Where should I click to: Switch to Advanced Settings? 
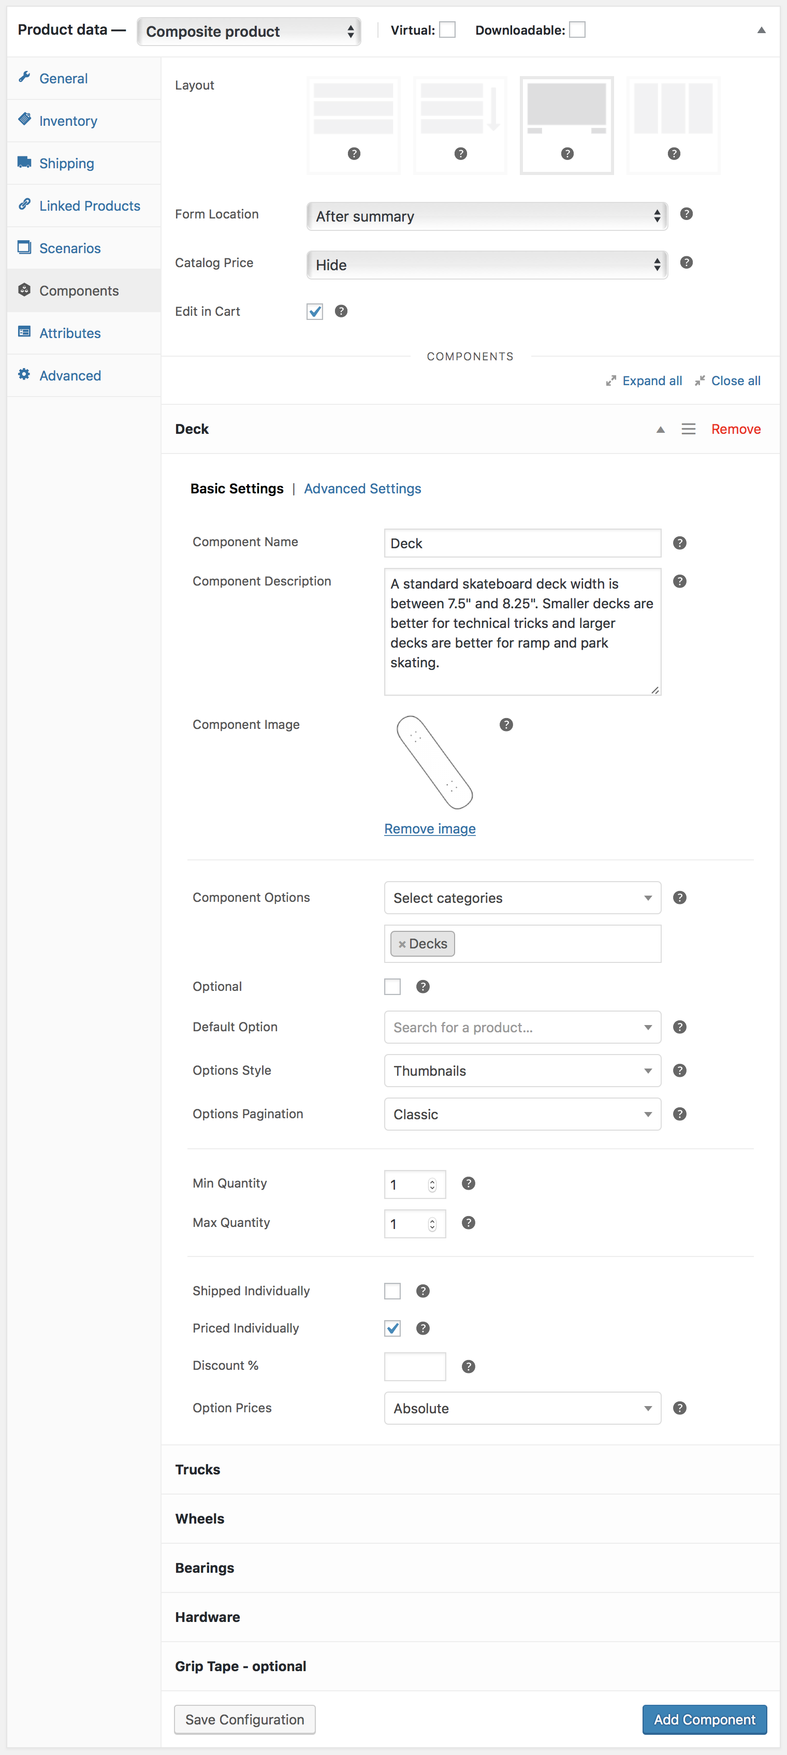[x=362, y=489]
